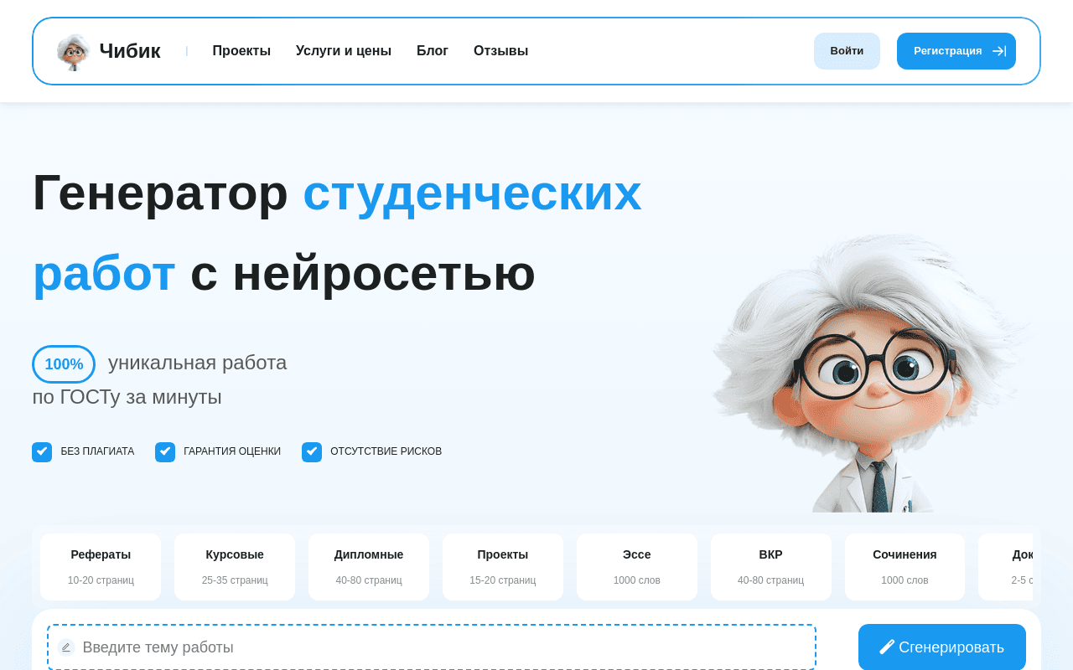Pick the Сочинения work type card
The image size is (1073, 670).
[x=905, y=567]
